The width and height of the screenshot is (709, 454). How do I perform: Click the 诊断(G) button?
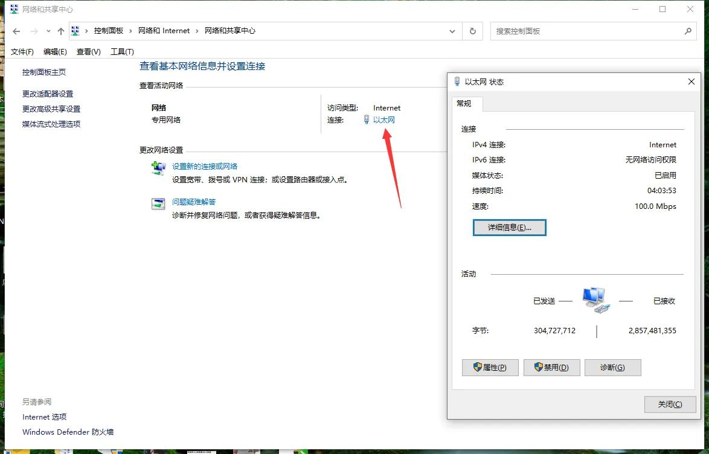click(x=612, y=367)
